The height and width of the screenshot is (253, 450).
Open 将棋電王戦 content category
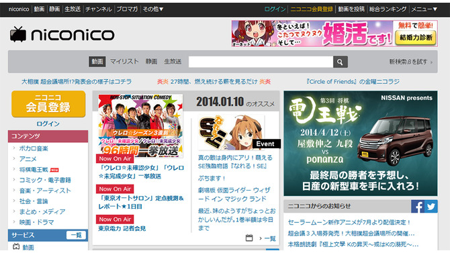[34, 170]
